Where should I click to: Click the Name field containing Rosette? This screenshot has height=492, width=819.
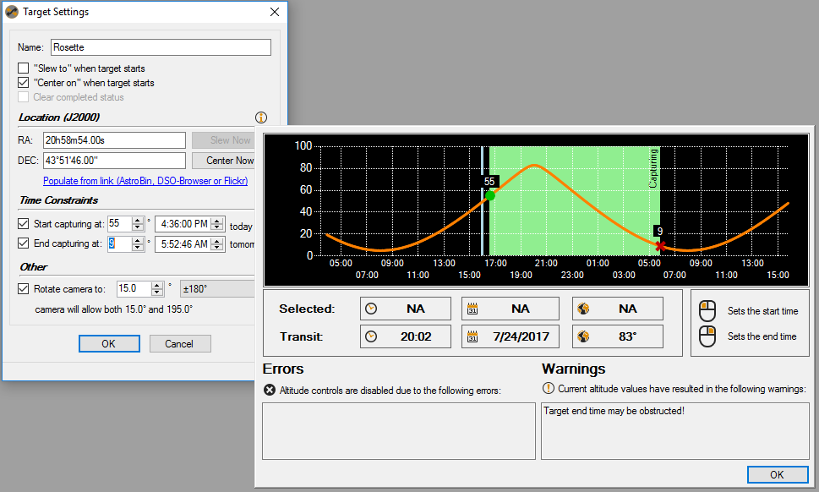coord(161,47)
